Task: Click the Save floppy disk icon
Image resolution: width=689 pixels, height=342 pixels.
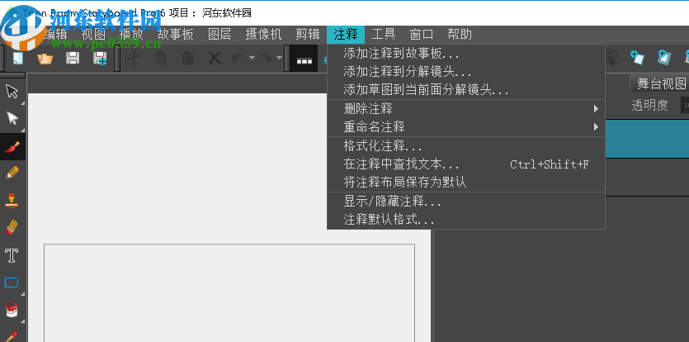Action: pyautogui.click(x=73, y=58)
